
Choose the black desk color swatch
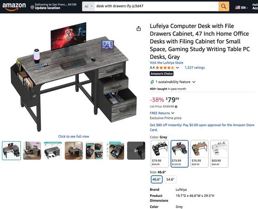160,154
